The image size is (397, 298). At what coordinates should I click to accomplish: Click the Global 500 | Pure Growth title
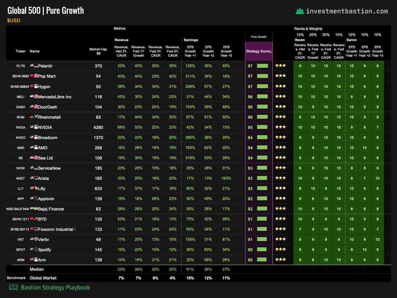[46, 11]
